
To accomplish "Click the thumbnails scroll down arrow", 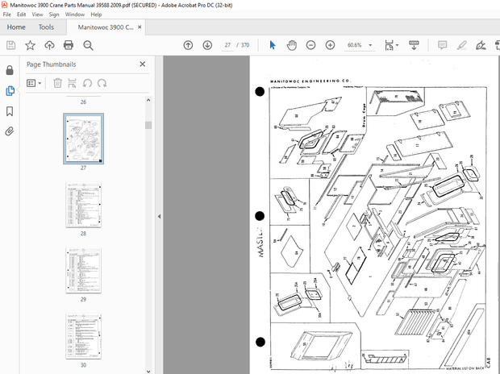I will (148, 371).
